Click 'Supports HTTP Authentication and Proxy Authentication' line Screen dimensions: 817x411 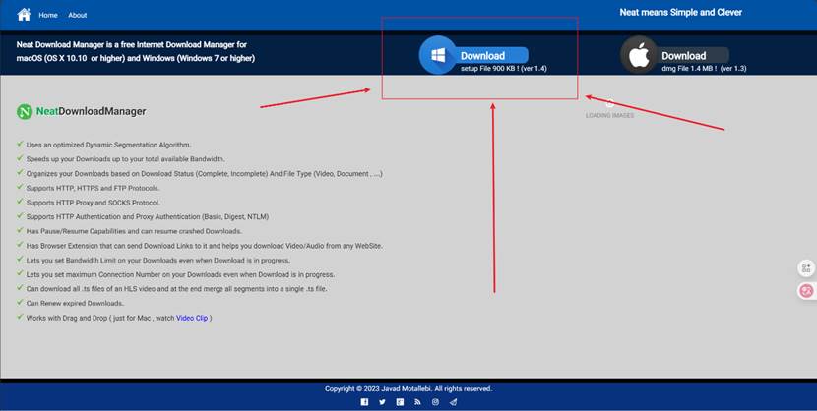click(x=148, y=217)
